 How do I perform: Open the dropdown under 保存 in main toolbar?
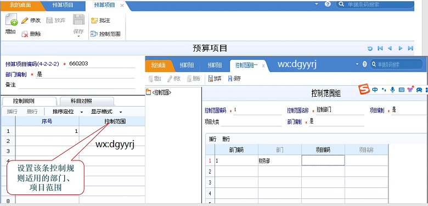78,36
